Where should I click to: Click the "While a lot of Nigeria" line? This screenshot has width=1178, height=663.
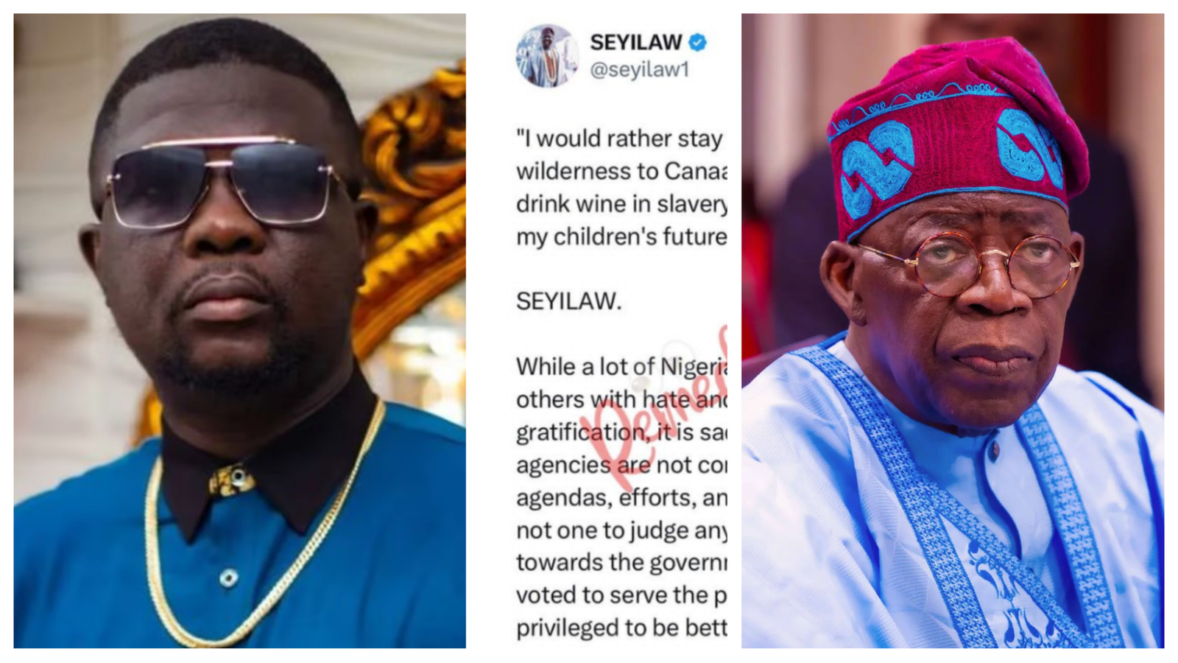pos(621,366)
